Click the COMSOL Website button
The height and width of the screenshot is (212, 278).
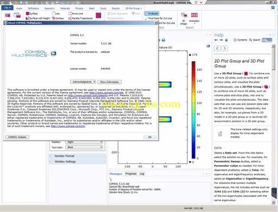pos(17,137)
